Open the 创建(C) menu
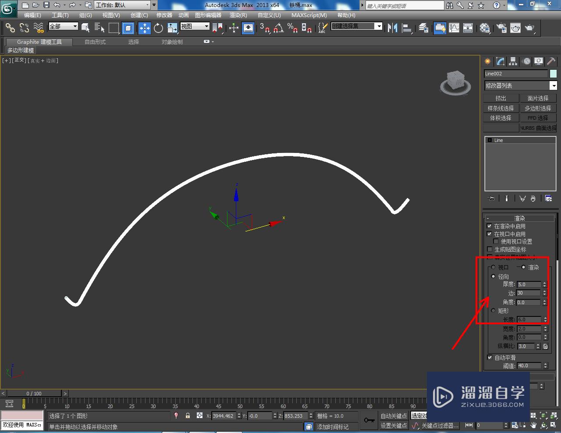Viewport: 561px width, 433px height. tap(139, 15)
